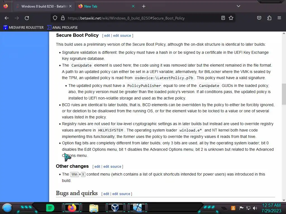Open the taskbar clock and date
This screenshot has width=286, height=214.
click(x=271, y=208)
